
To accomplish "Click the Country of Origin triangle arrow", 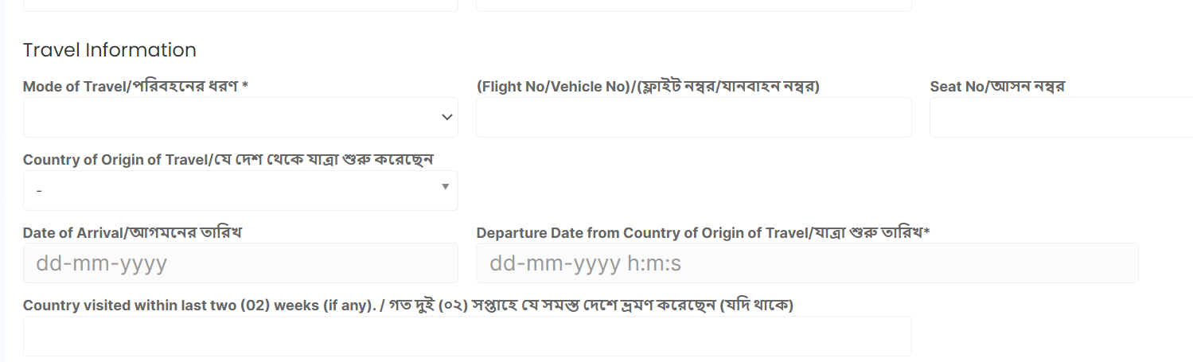I will (446, 187).
